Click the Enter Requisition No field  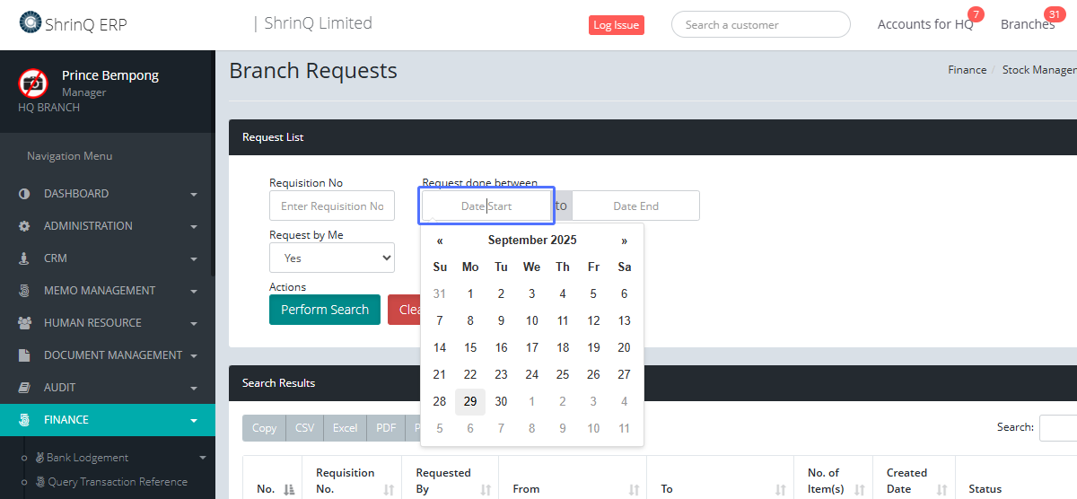tap(332, 206)
